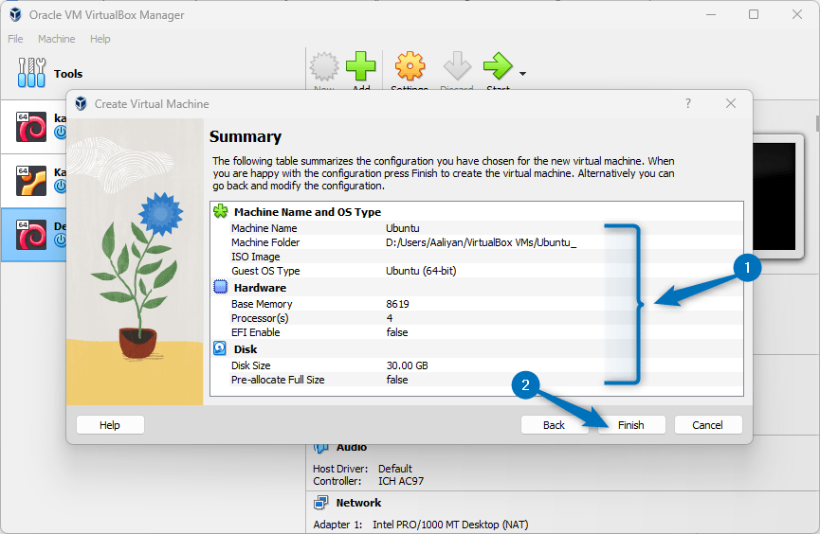Viewport: 820px width, 534px height.
Task: Click the Machine Name value Ubuntu
Action: 403,228
